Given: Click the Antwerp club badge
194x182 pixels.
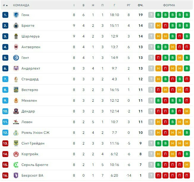Looking at the screenshot, I should [x=16, y=47].
